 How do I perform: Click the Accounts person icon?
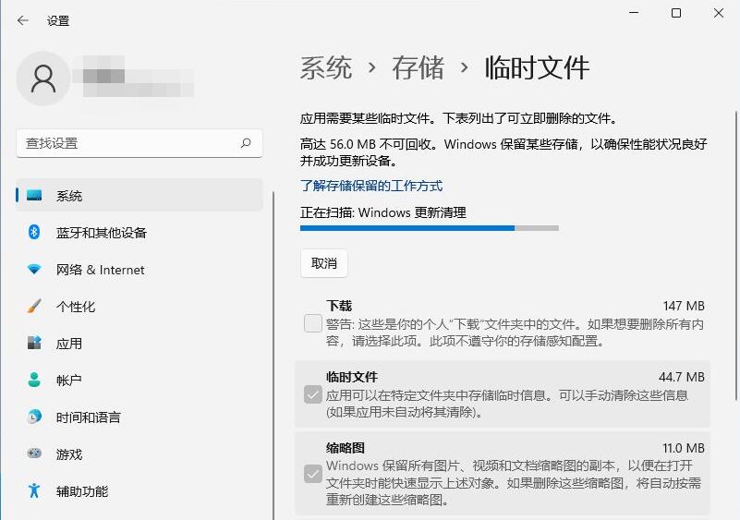pyautogui.click(x=34, y=381)
